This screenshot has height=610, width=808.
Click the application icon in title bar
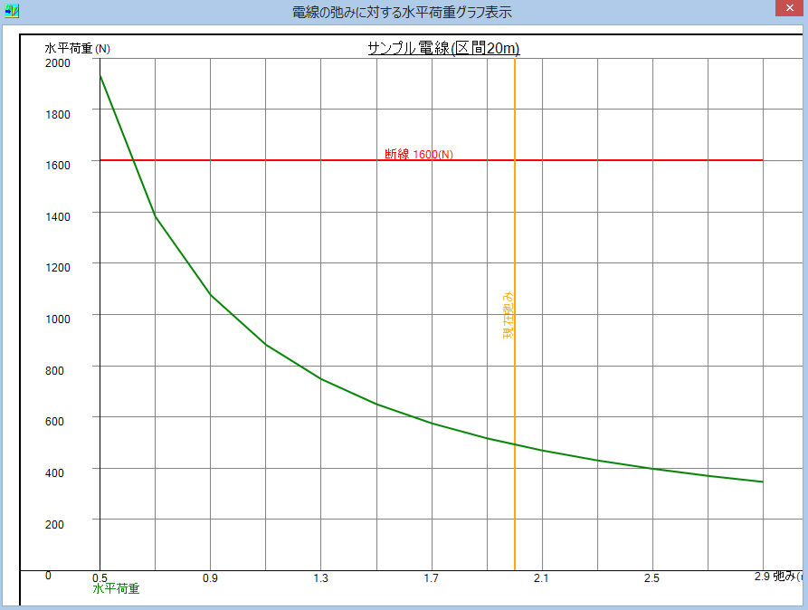pyautogui.click(x=12, y=12)
